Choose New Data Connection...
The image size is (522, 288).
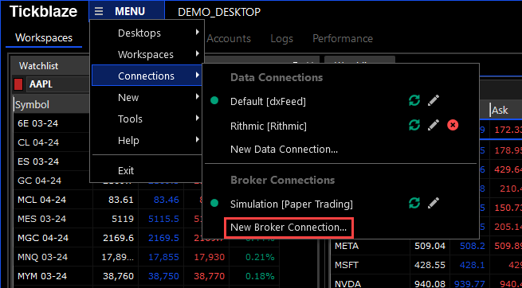tap(284, 149)
